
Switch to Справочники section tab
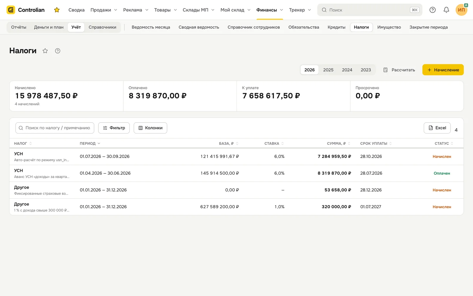tap(102, 27)
